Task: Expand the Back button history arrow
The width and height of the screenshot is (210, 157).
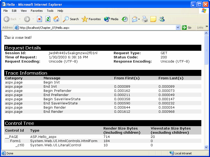Action: click(x=20, y=19)
